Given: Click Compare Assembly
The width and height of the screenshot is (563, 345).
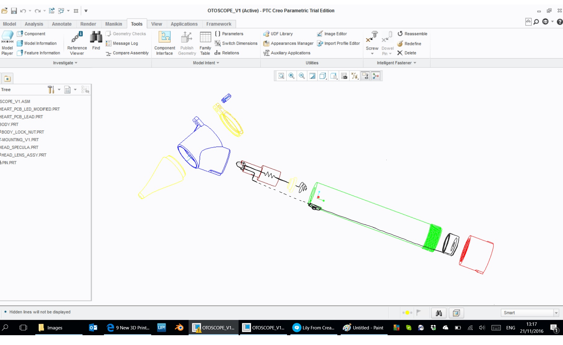Looking at the screenshot, I should click(x=127, y=53).
